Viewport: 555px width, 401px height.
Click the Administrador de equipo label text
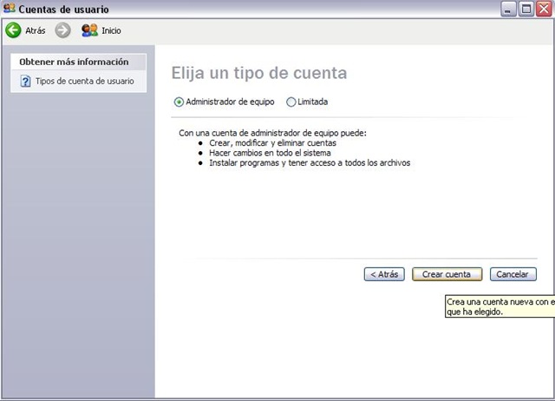[230, 102]
